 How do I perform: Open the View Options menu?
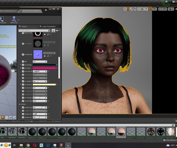[170, 140]
